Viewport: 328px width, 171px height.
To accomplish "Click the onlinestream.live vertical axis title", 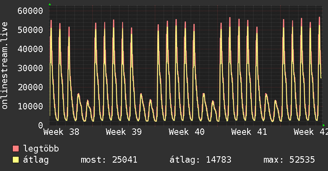I will point(4,66).
